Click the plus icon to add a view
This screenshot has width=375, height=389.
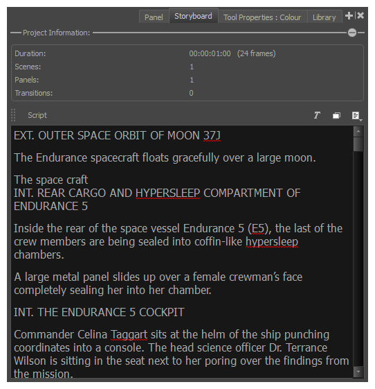pyautogui.click(x=349, y=16)
